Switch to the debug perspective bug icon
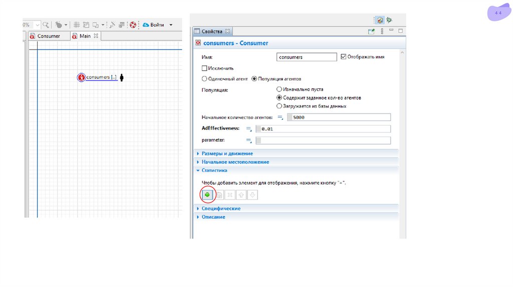 coord(389,20)
